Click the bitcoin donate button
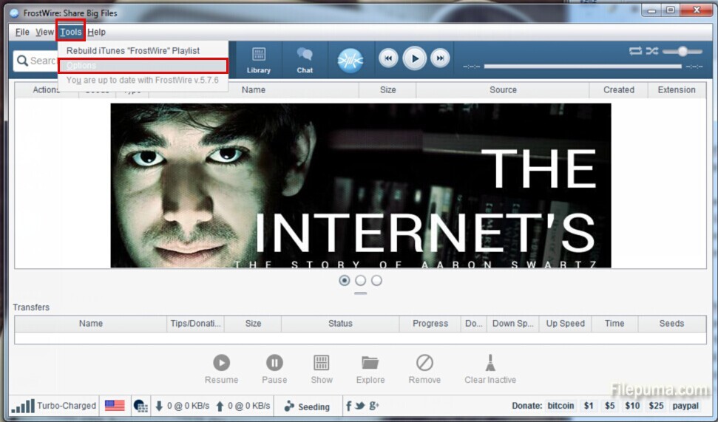 [560, 406]
